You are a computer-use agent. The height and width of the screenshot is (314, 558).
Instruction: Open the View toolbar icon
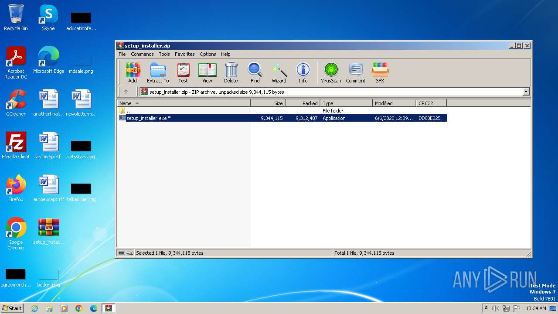207,73
